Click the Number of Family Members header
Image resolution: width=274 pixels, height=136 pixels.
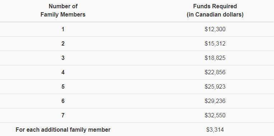[x=63, y=10]
